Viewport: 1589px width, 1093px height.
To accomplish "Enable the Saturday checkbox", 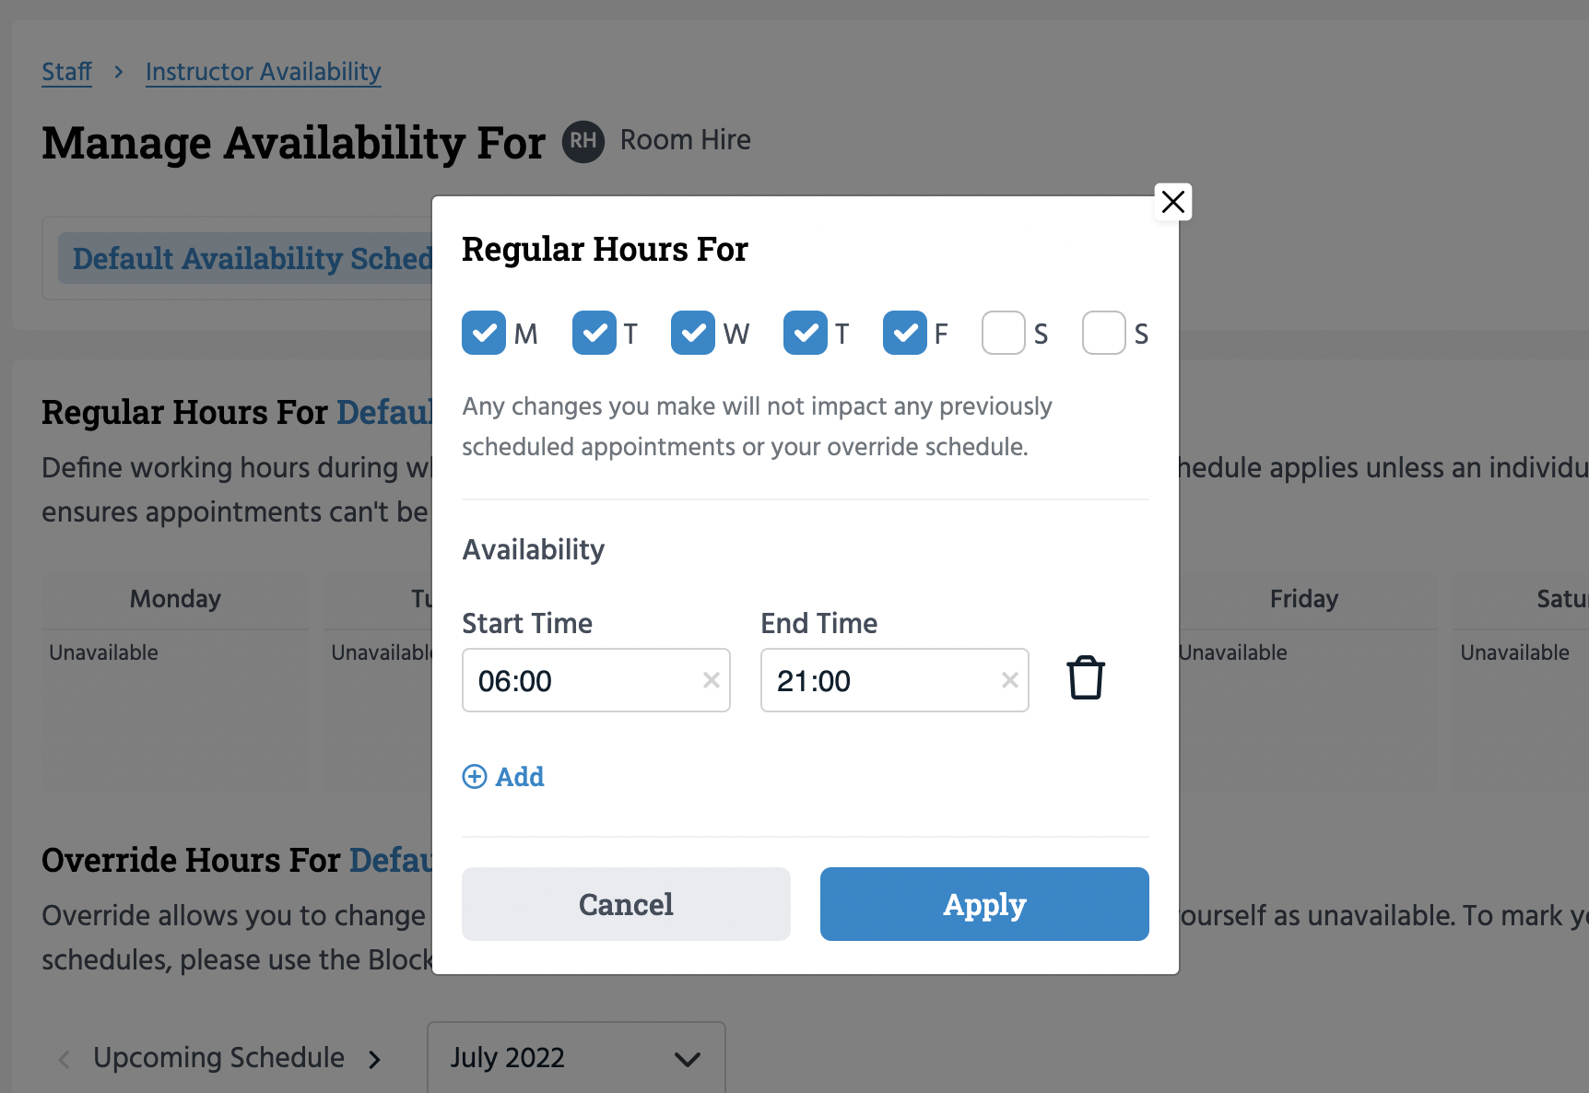I will click(x=1004, y=334).
